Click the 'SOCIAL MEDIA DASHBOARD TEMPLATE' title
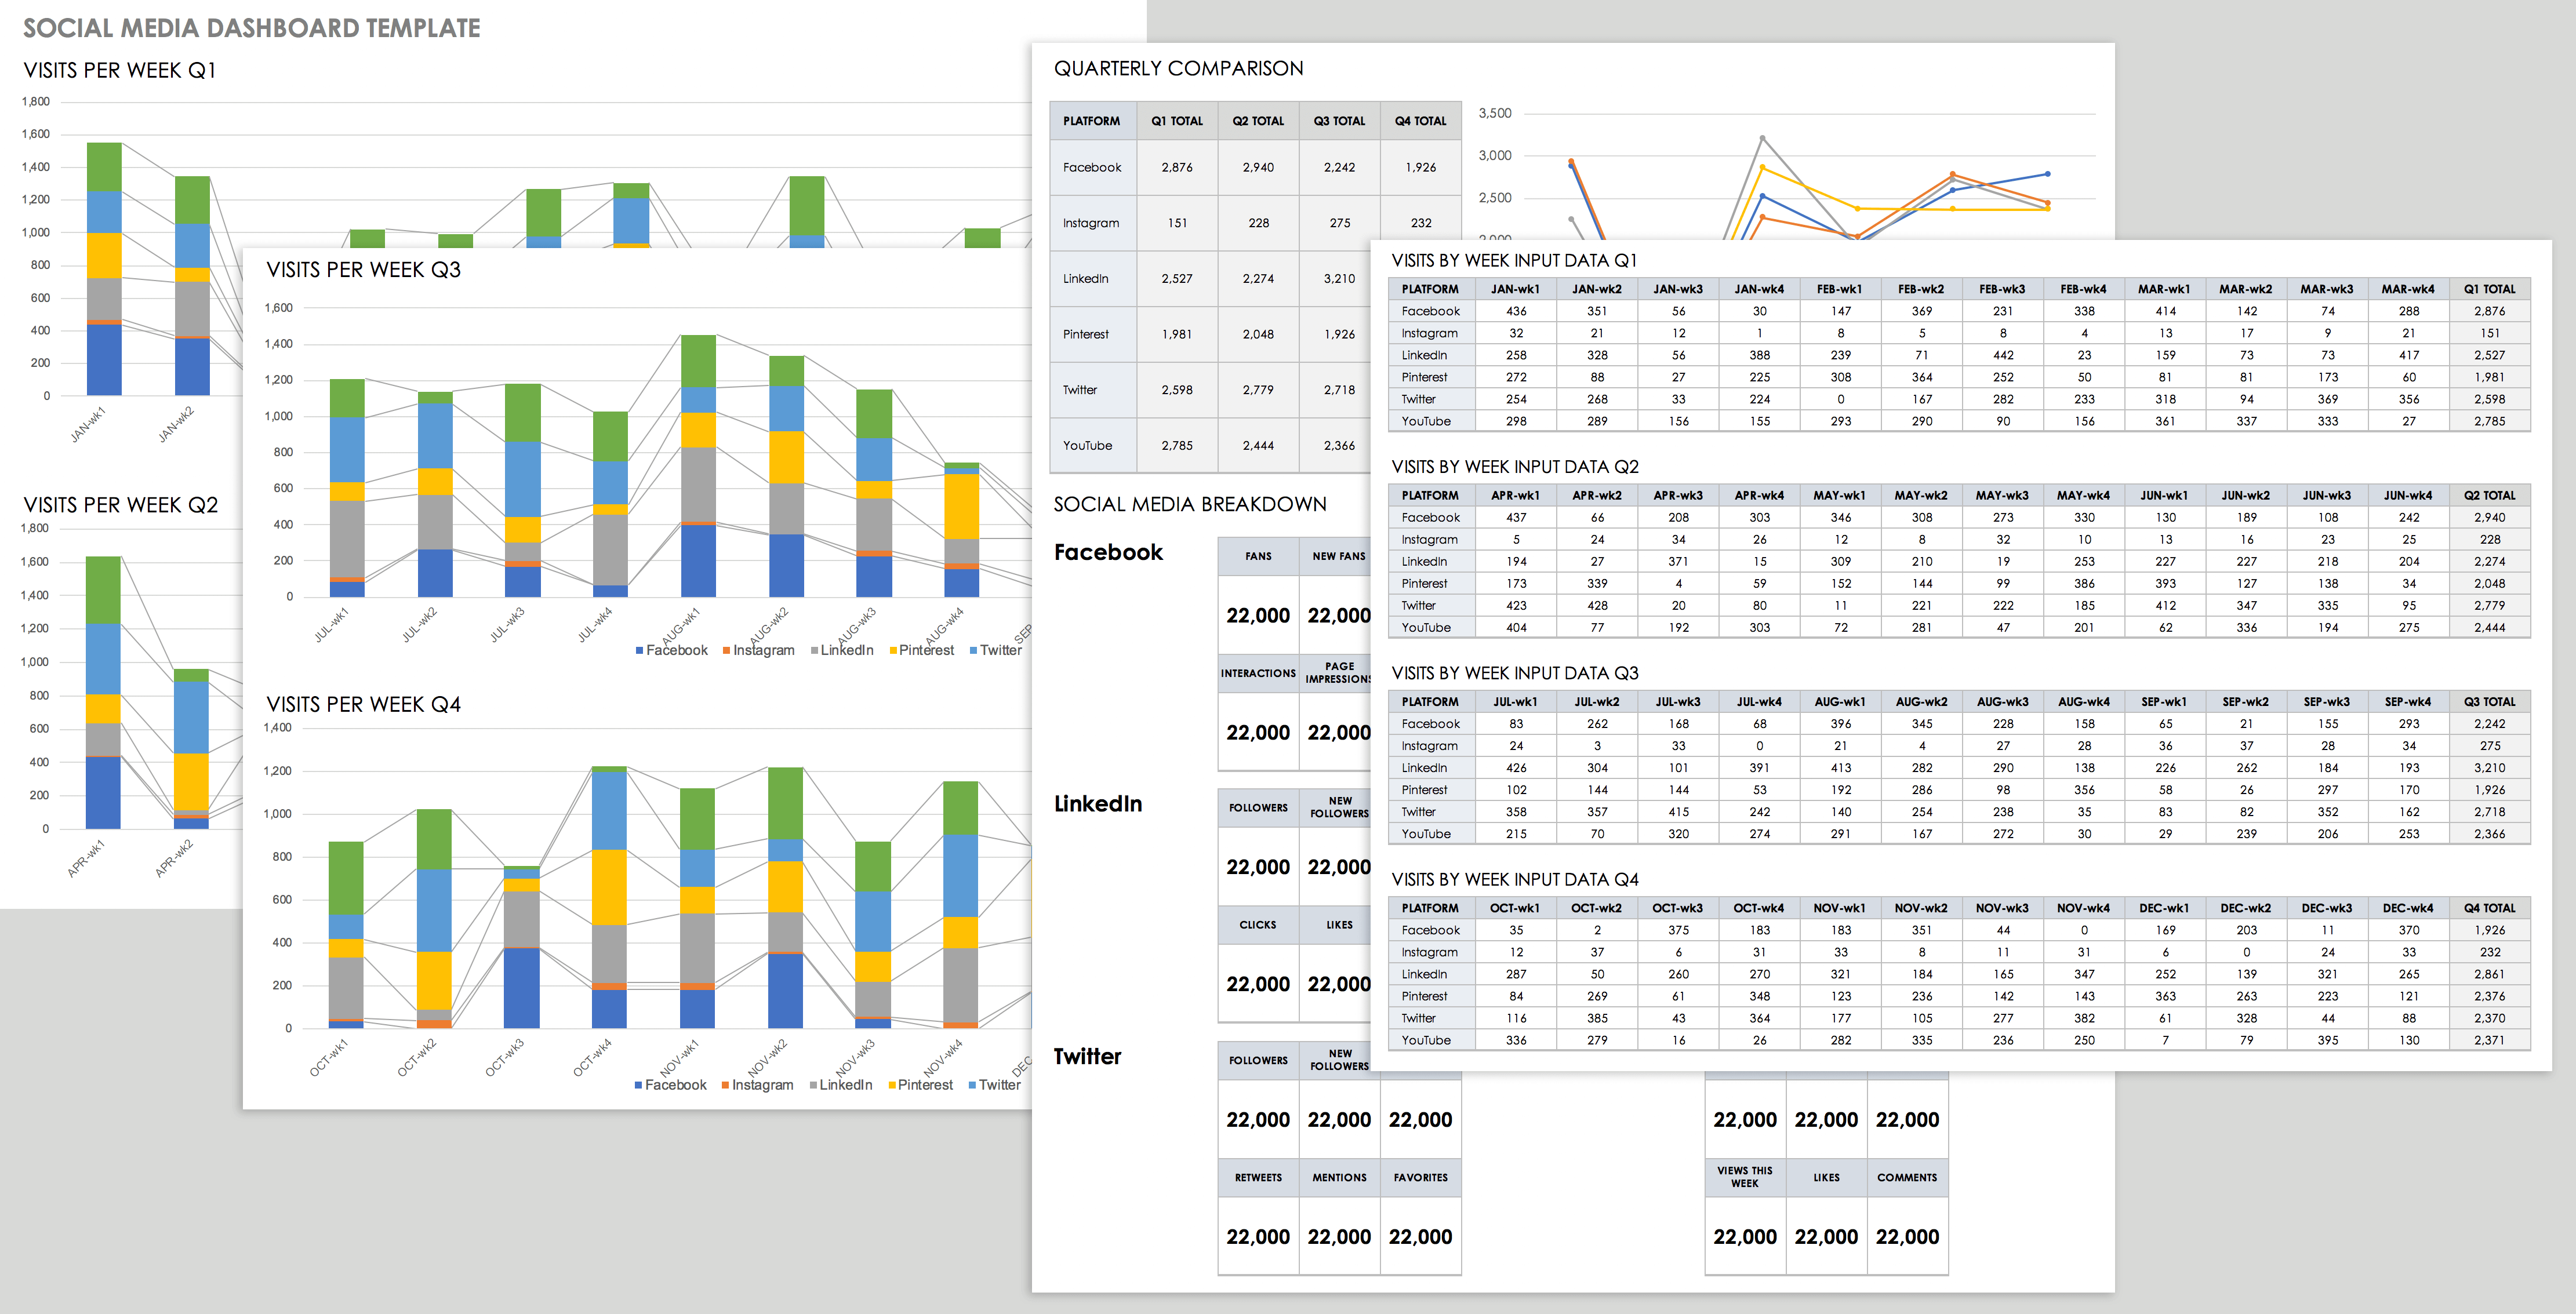Screen dimensions: 2576x1314 coord(252,28)
